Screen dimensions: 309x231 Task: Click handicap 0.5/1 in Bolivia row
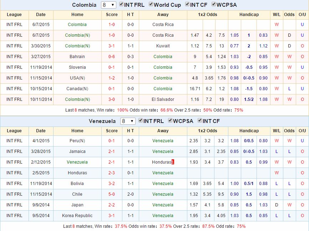click(249, 184)
